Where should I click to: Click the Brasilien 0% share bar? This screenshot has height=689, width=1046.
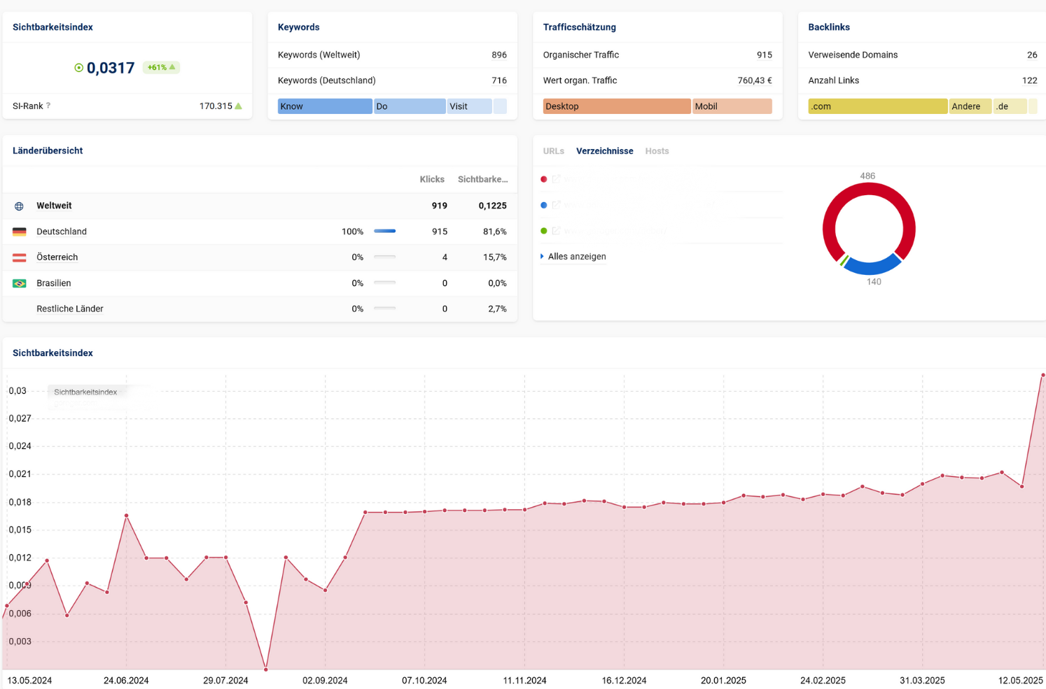(x=385, y=283)
